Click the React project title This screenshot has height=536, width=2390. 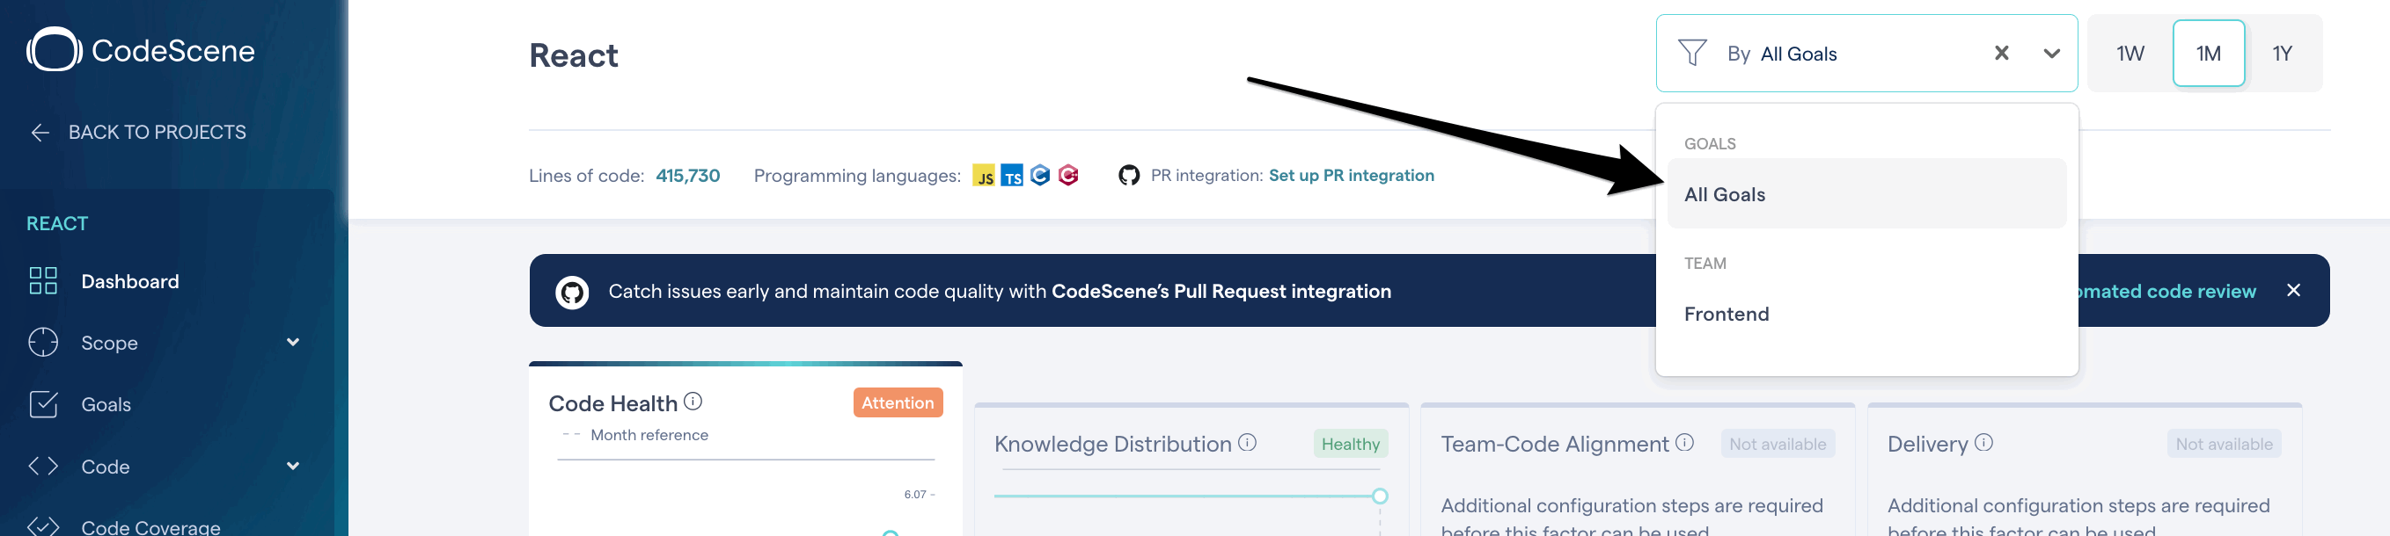[x=574, y=55]
